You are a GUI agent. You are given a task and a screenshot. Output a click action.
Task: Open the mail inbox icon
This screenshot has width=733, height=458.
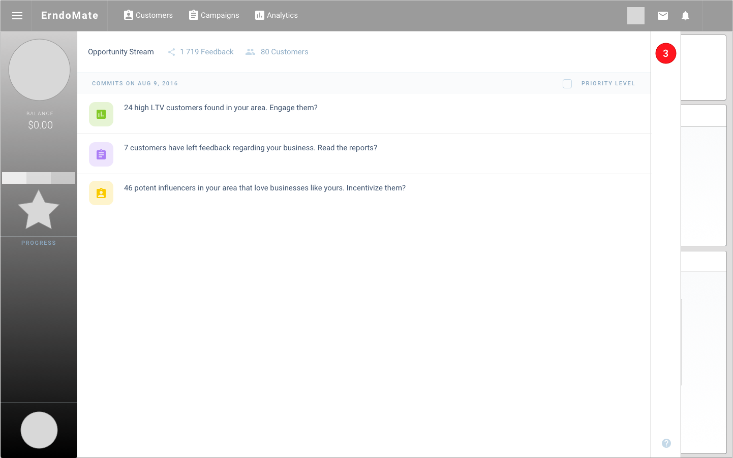coord(663,16)
